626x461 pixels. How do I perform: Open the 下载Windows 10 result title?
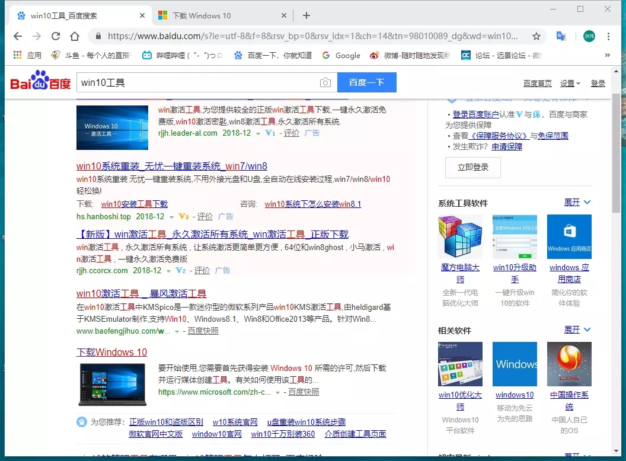pyautogui.click(x=112, y=352)
